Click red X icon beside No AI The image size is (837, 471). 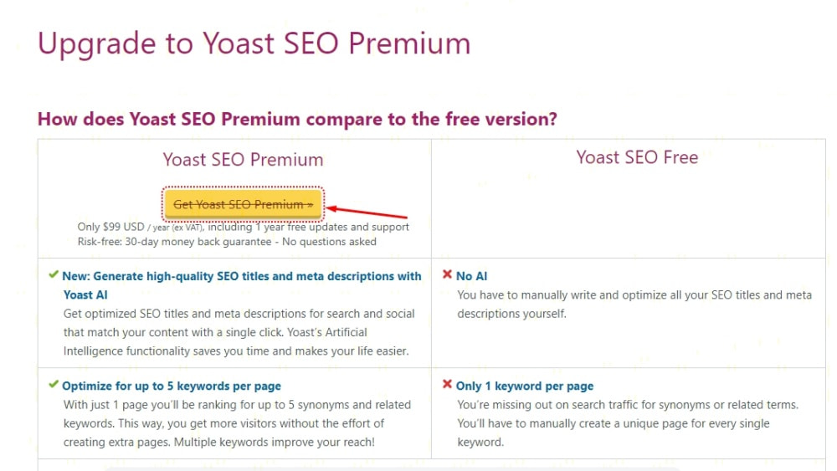pyautogui.click(x=447, y=275)
